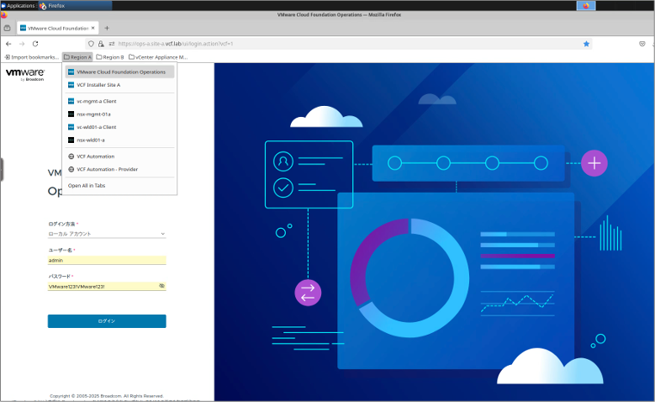Open VCF Automation bookmark

tap(120, 156)
